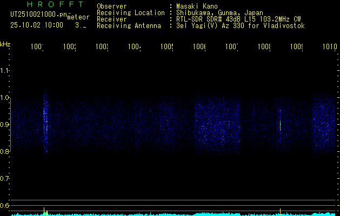Screen dimensions: 340x216
Task: Click the 103.2MHz CW frequency value
Action: 279,19
